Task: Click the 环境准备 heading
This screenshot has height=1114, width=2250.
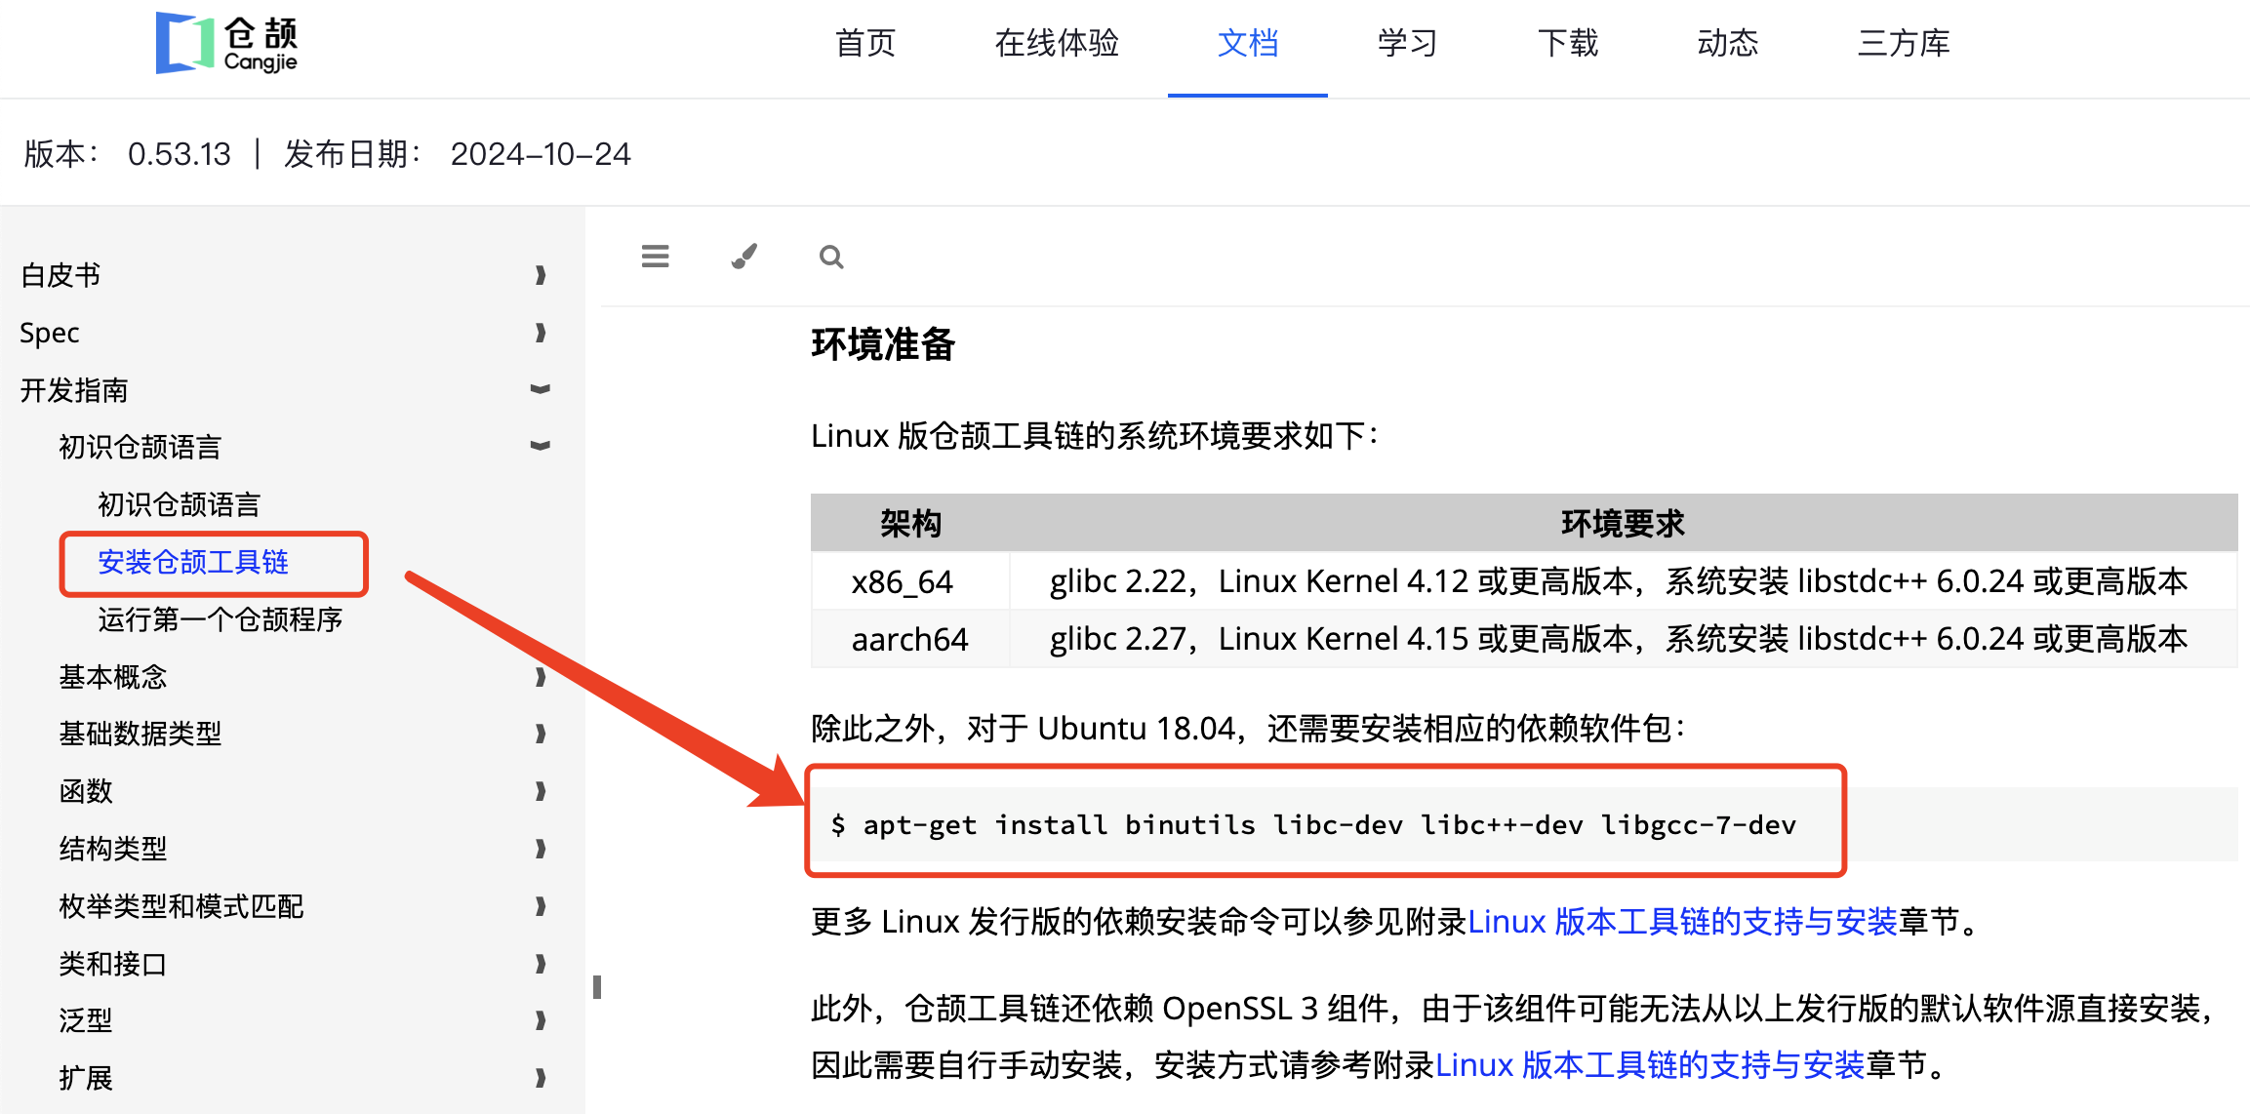Action: click(x=883, y=344)
